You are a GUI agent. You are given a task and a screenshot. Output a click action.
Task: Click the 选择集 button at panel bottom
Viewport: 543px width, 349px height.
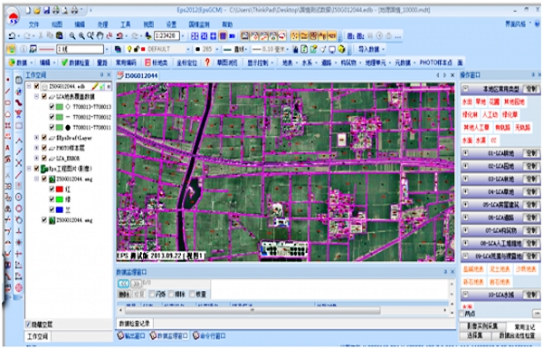coord(474,335)
